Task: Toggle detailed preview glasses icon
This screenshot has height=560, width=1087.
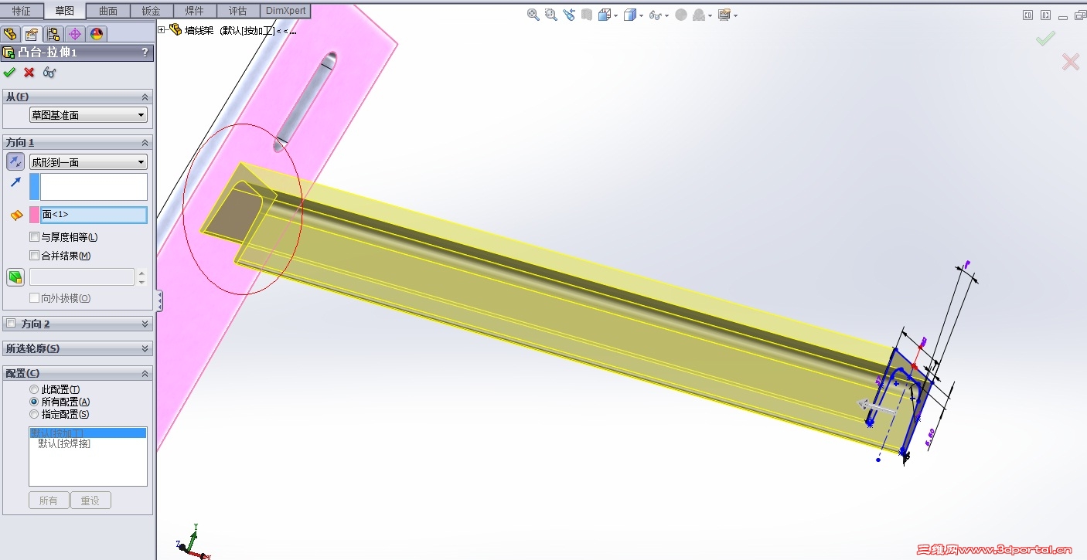Action: point(49,72)
